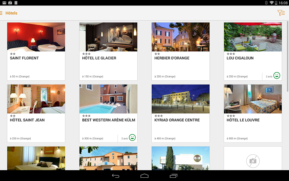Open the Kyriad Orange Centre night photo
Screen dimensions: 289x181
pos(181,99)
